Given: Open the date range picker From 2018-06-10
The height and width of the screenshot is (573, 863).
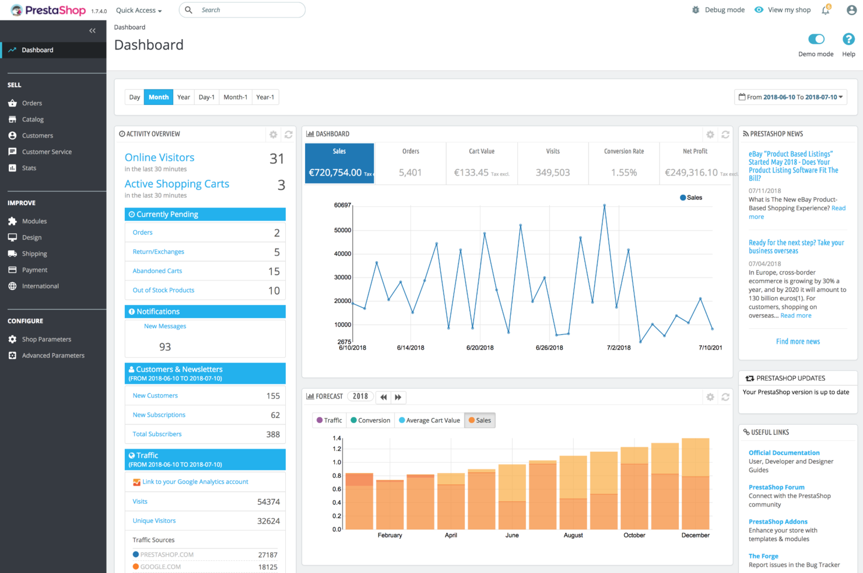Looking at the screenshot, I should (x=790, y=97).
